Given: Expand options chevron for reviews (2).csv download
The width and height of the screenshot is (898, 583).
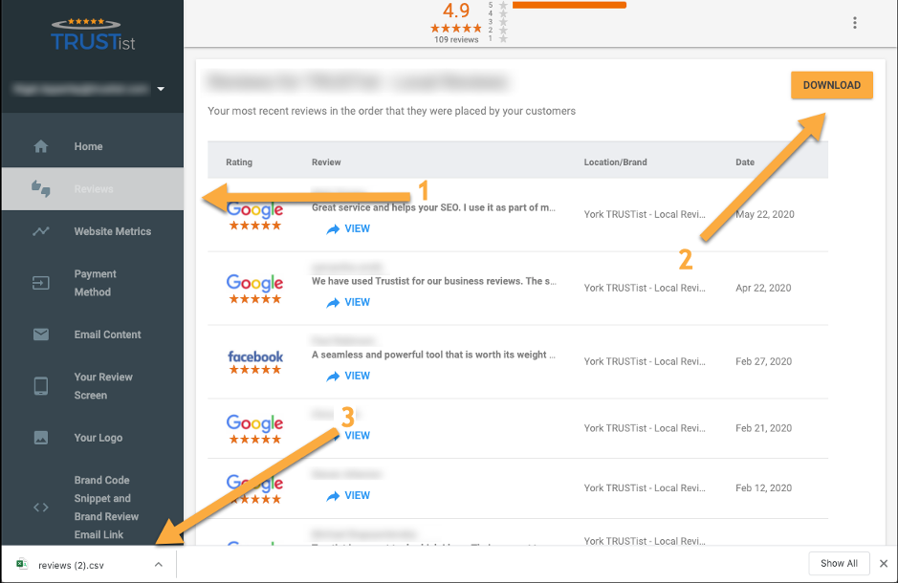Looking at the screenshot, I should (159, 565).
